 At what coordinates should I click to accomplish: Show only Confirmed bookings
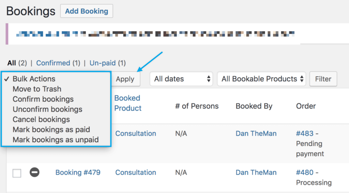coord(53,63)
